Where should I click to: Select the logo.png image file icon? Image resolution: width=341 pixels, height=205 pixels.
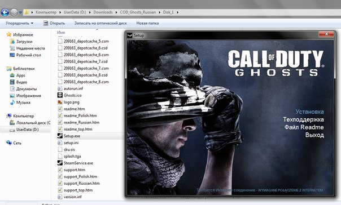[x=60, y=102]
